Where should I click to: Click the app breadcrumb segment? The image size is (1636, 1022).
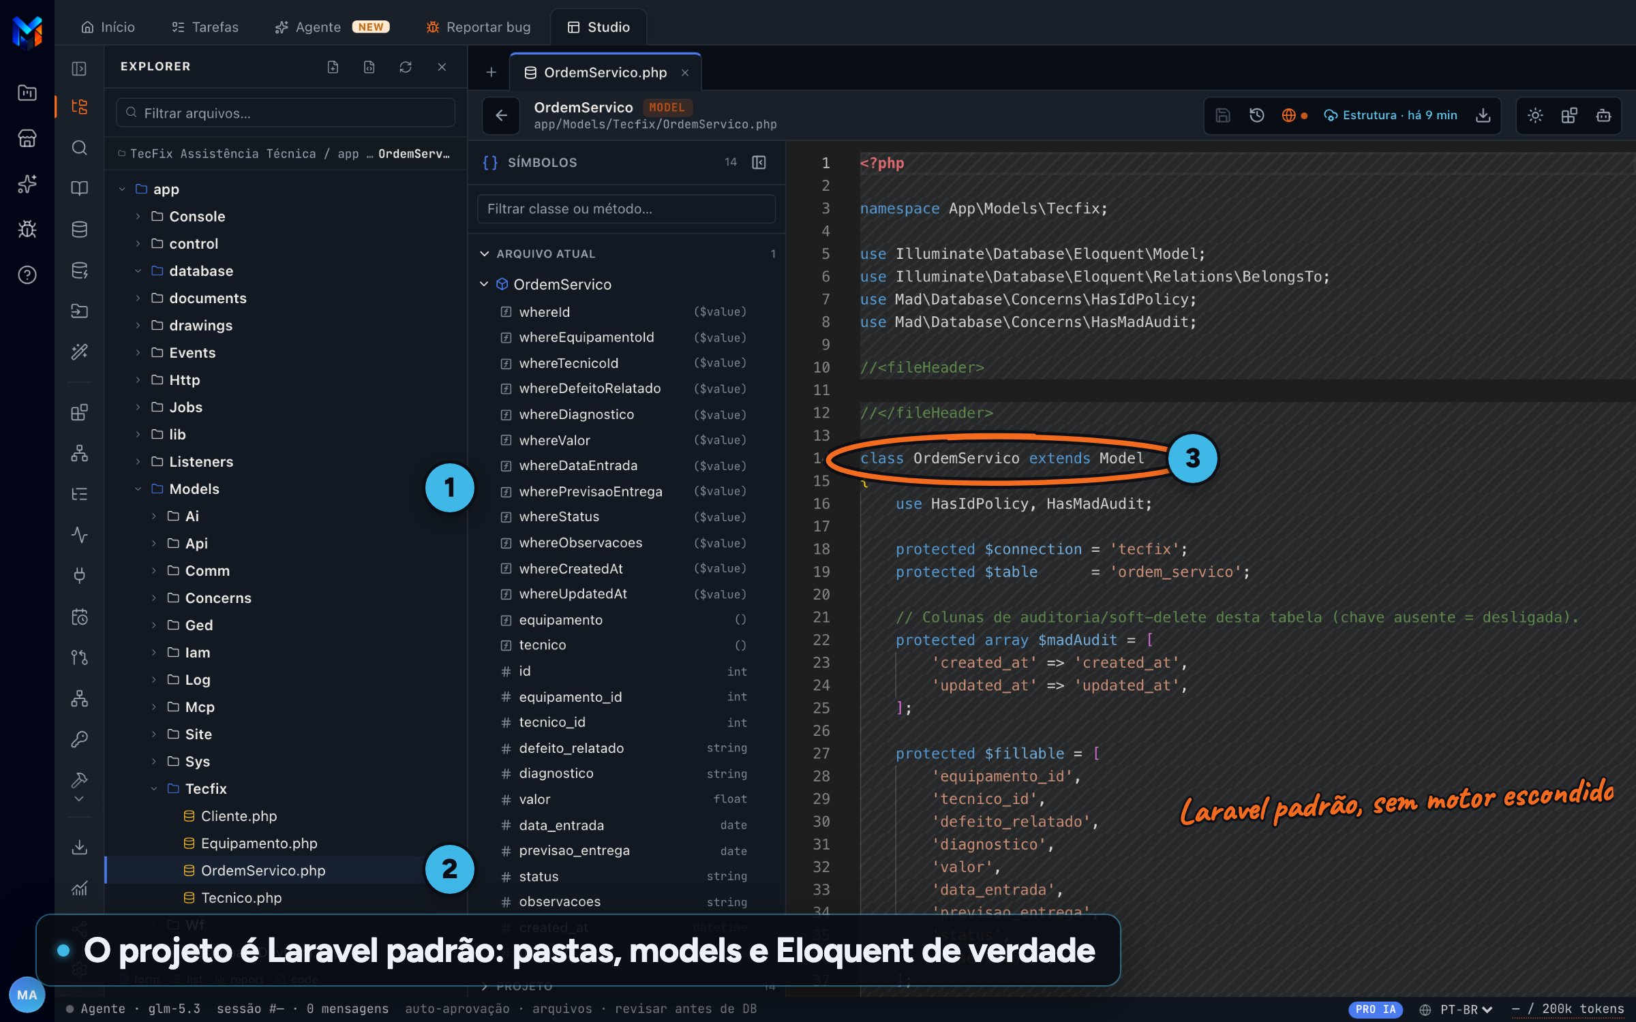(x=348, y=154)
